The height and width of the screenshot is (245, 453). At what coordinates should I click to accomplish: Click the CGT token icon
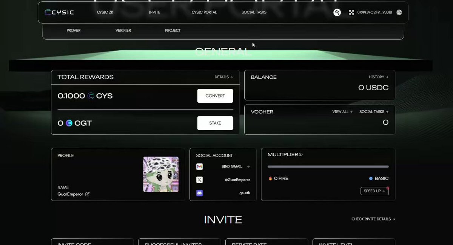point(69,123)
